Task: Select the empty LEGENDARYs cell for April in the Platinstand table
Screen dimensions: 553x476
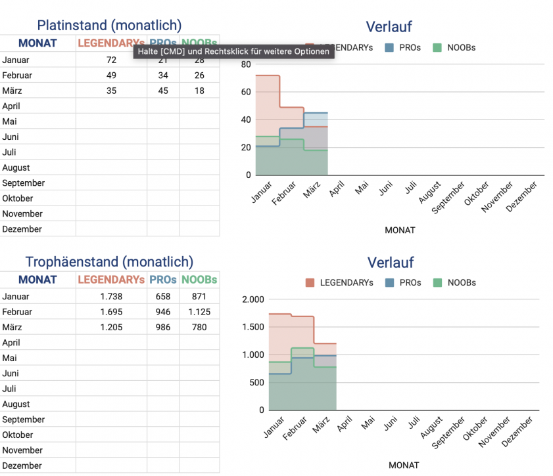Action: click(111, 106)
